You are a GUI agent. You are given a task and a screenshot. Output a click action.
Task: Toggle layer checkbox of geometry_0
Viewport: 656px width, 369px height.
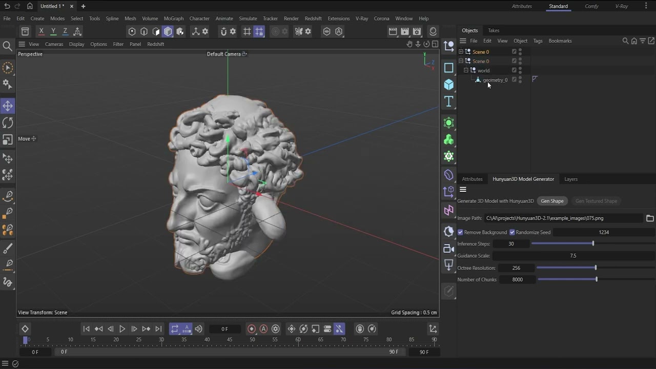(514, 80)
